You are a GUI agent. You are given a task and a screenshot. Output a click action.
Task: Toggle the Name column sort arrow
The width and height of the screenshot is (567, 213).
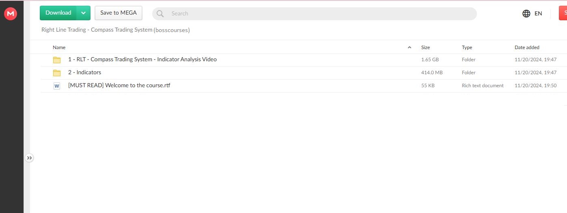409,47
